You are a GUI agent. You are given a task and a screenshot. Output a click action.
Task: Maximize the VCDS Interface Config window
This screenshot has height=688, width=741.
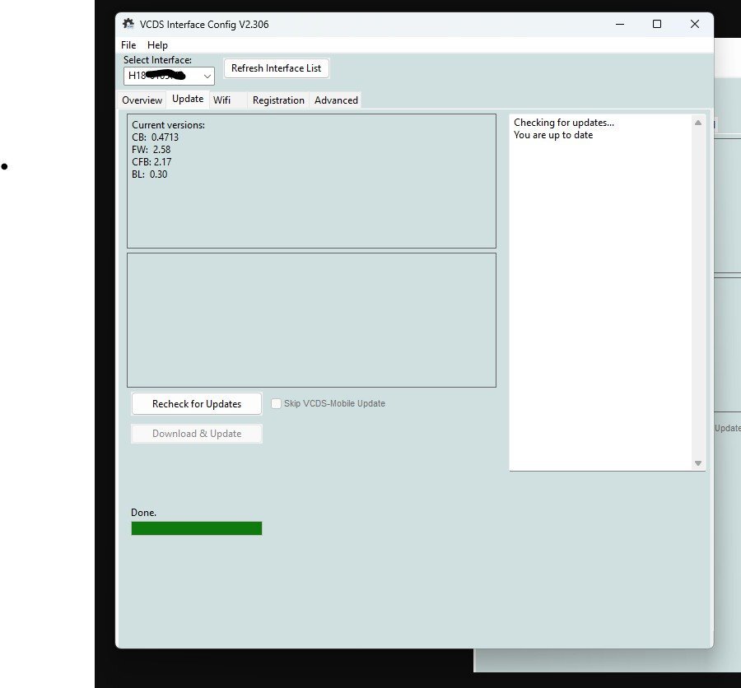pos(657,24)
